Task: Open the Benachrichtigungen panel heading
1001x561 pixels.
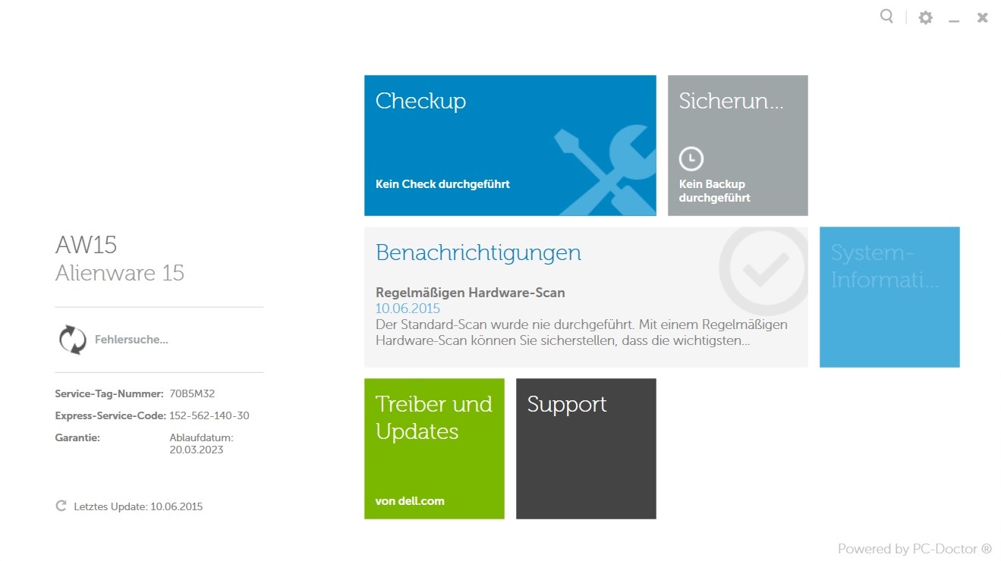Action: [479, 252]
